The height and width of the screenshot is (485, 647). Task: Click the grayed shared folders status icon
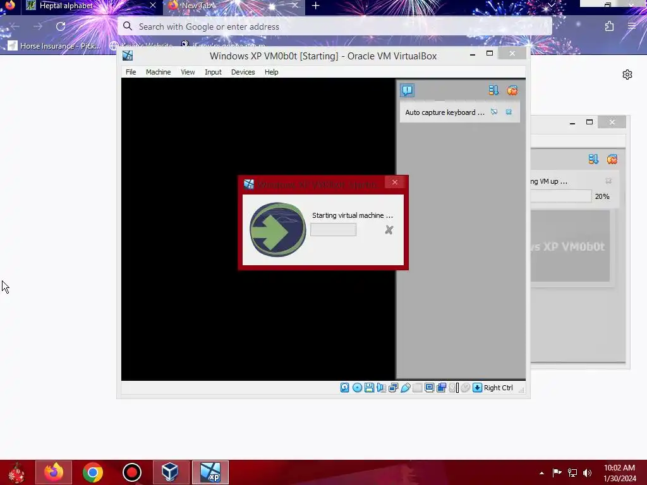[417, 388]
